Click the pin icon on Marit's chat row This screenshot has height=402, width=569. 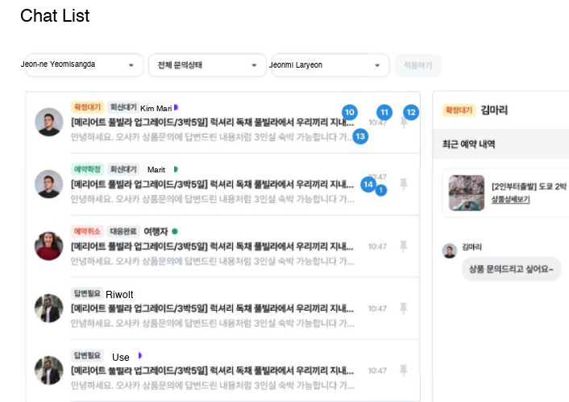pyautogui.click(x=404, y=184)
